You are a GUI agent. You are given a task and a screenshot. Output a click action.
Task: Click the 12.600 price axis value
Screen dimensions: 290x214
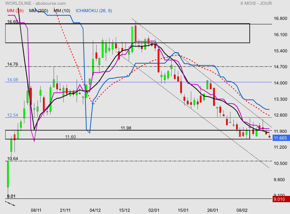tap(280, 115)
